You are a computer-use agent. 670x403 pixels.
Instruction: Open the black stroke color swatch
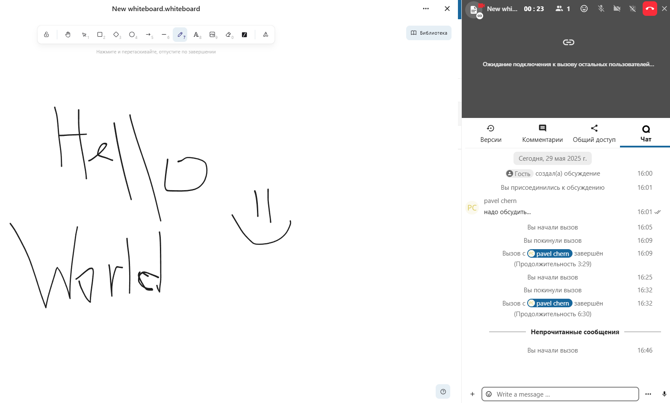click(x=245, y=35)
